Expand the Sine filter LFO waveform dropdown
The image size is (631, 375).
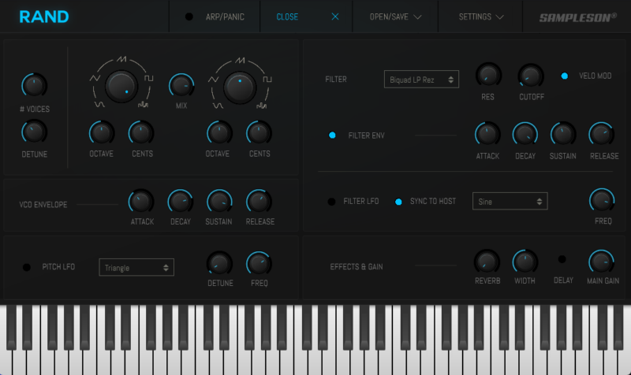pos(510,202)
